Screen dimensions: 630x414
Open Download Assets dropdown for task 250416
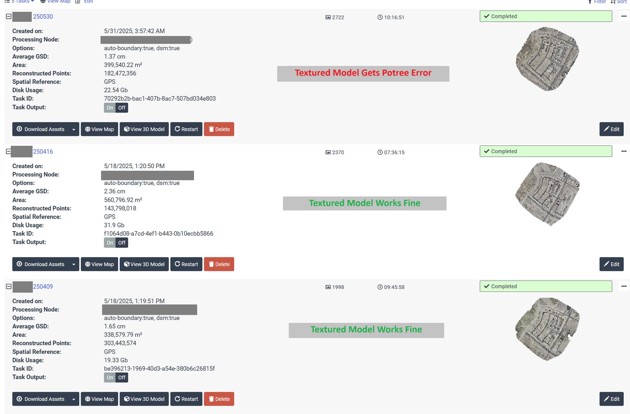73,264
